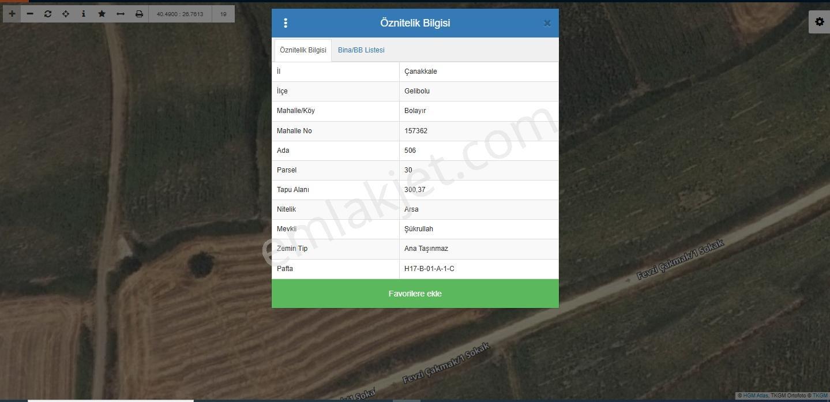Select the Pafta value H17-B-01-A-1-C
The width and height of the screenshot is (830, 402).
(479, 269)
